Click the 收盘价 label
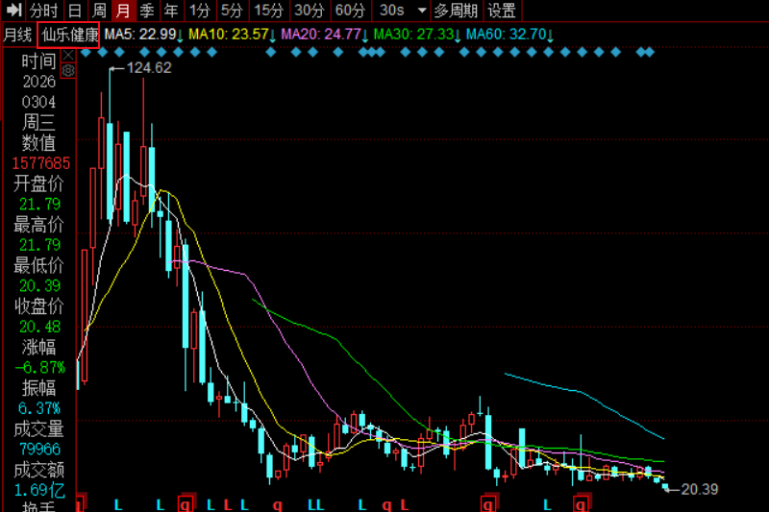769x512 pixels. tap(38, 306)
